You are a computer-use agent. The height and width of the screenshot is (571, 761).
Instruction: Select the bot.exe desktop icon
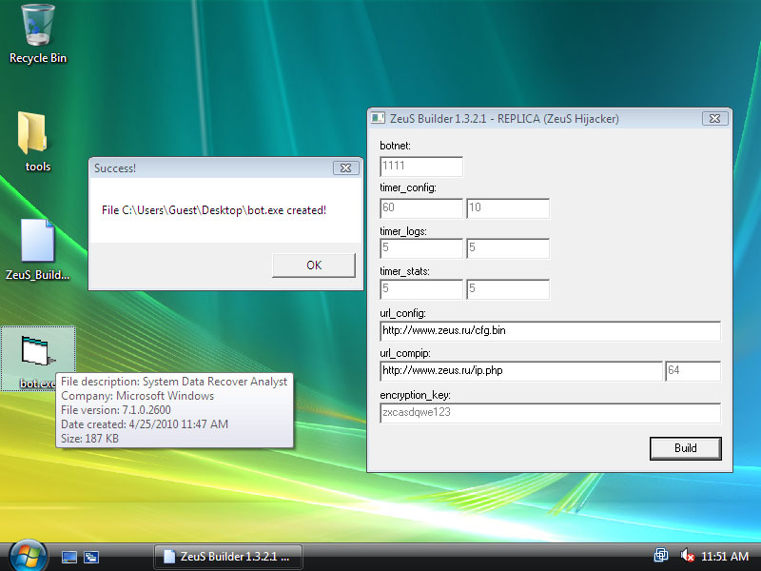click(38, 354)
